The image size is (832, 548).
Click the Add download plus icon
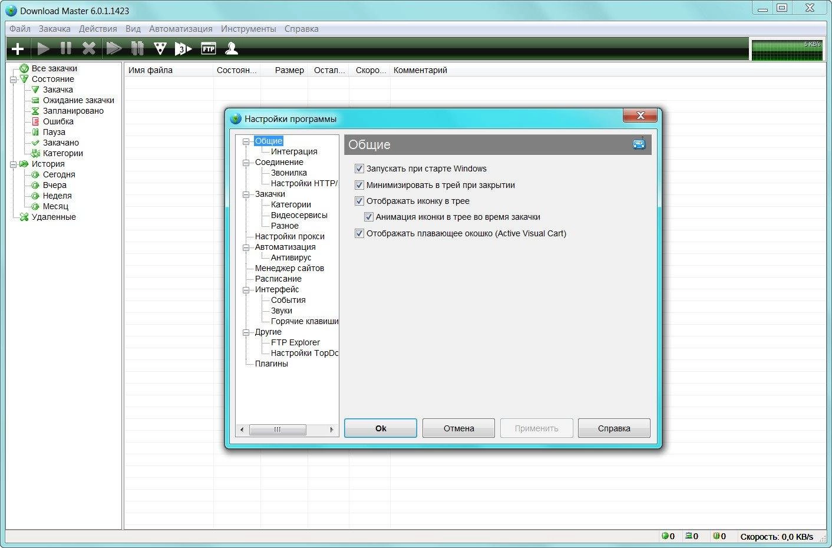tap(18, 49)
